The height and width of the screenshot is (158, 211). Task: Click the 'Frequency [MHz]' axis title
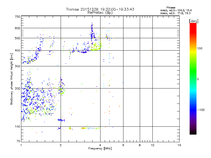[100, 149]
